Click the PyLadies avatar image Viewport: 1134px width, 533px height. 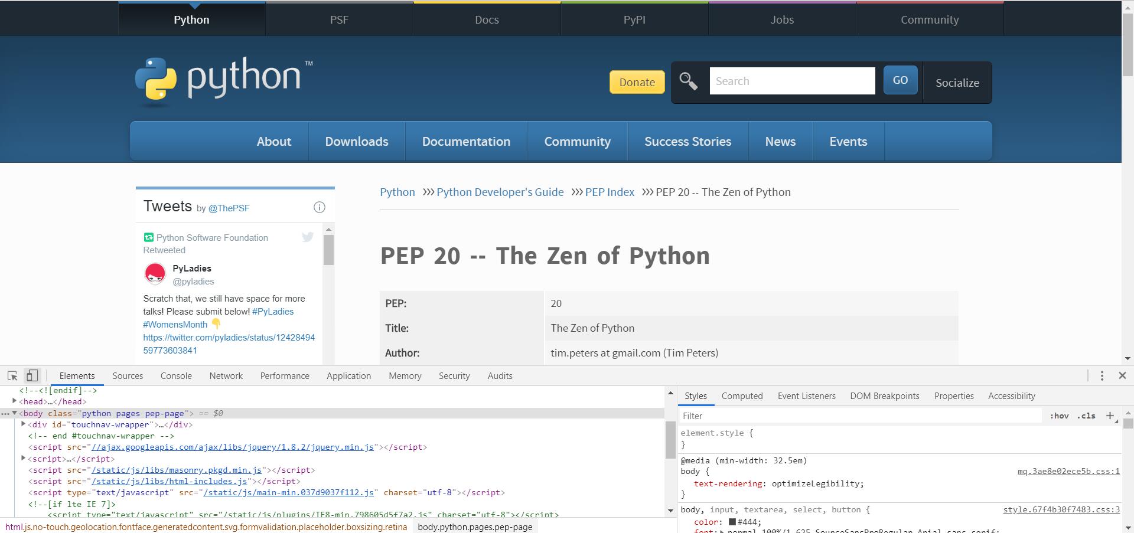tap(155, 274)
